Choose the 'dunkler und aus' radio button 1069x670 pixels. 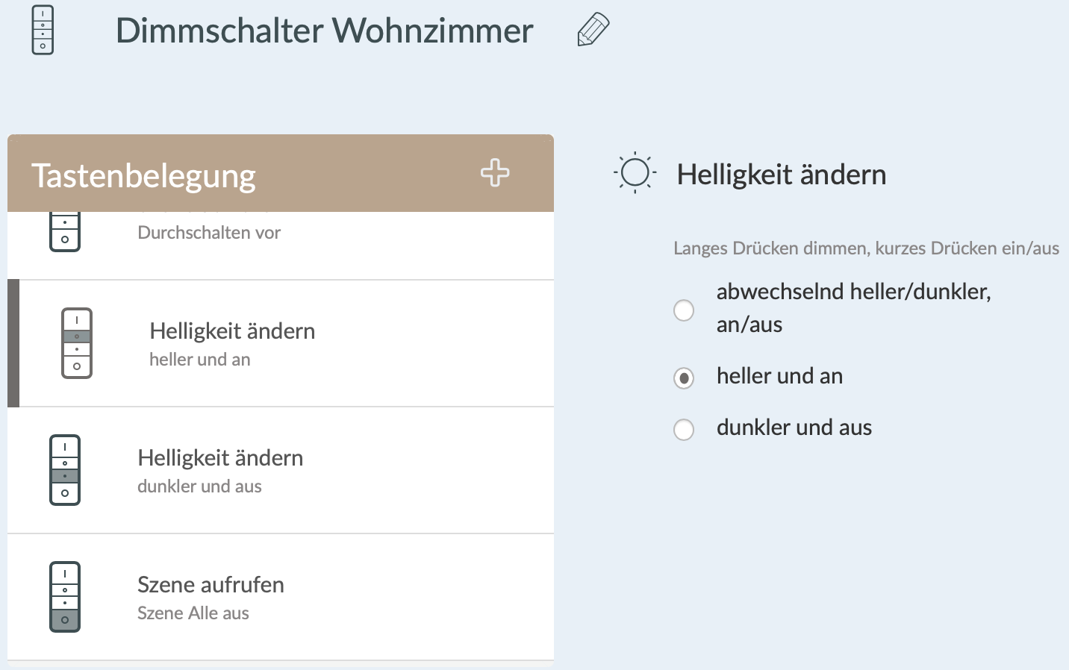pos(684,430)
